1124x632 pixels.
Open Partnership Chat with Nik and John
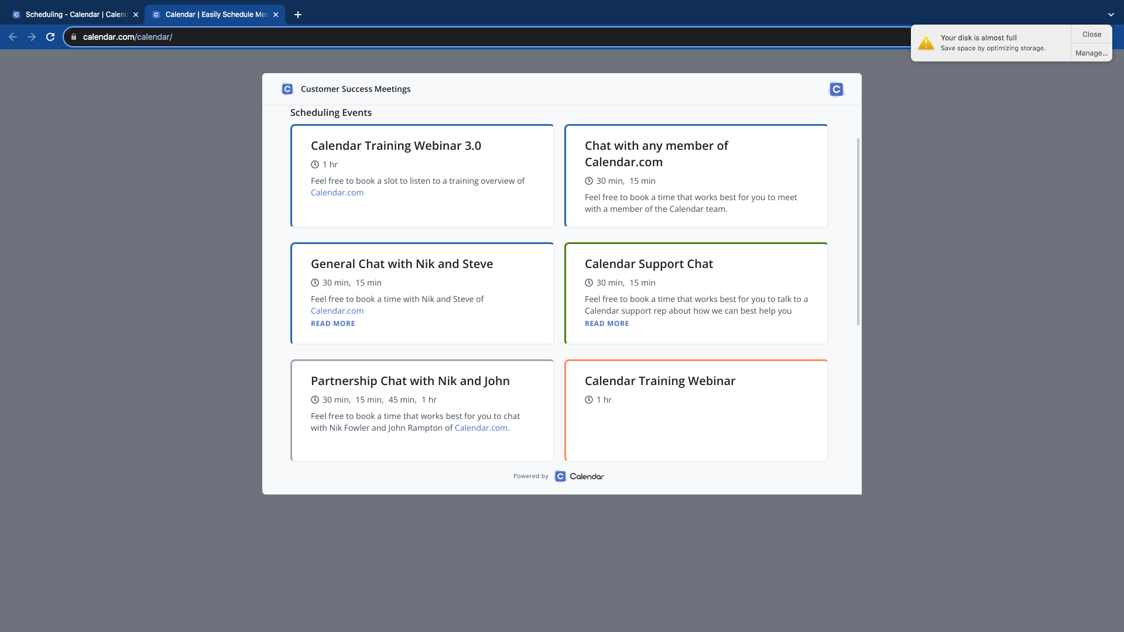pos(422,410)
